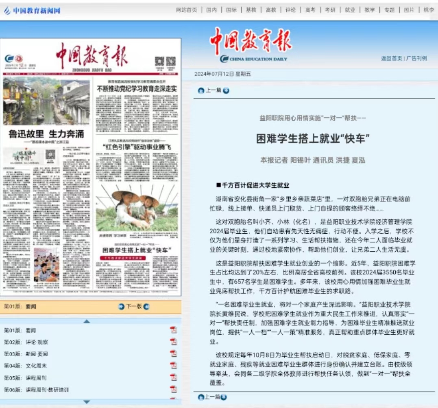This screenshot has width=438, height=408.
Task: Click the China Education Daily masthead logo
Action: pyautogui.click(x=251, y=45)
